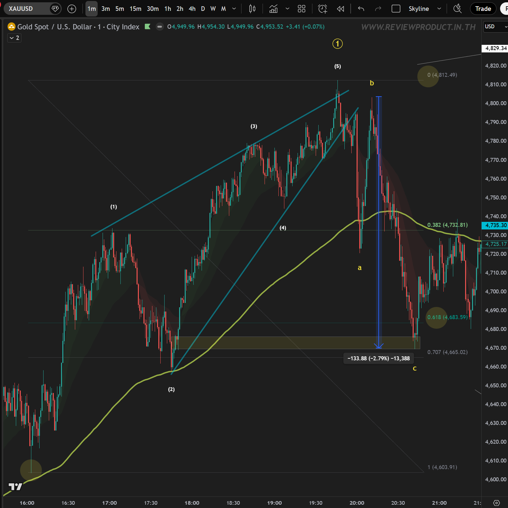508x508 pixels.
Task: Start bar replay with rewind icon
Action: click(x=340, y=9)
